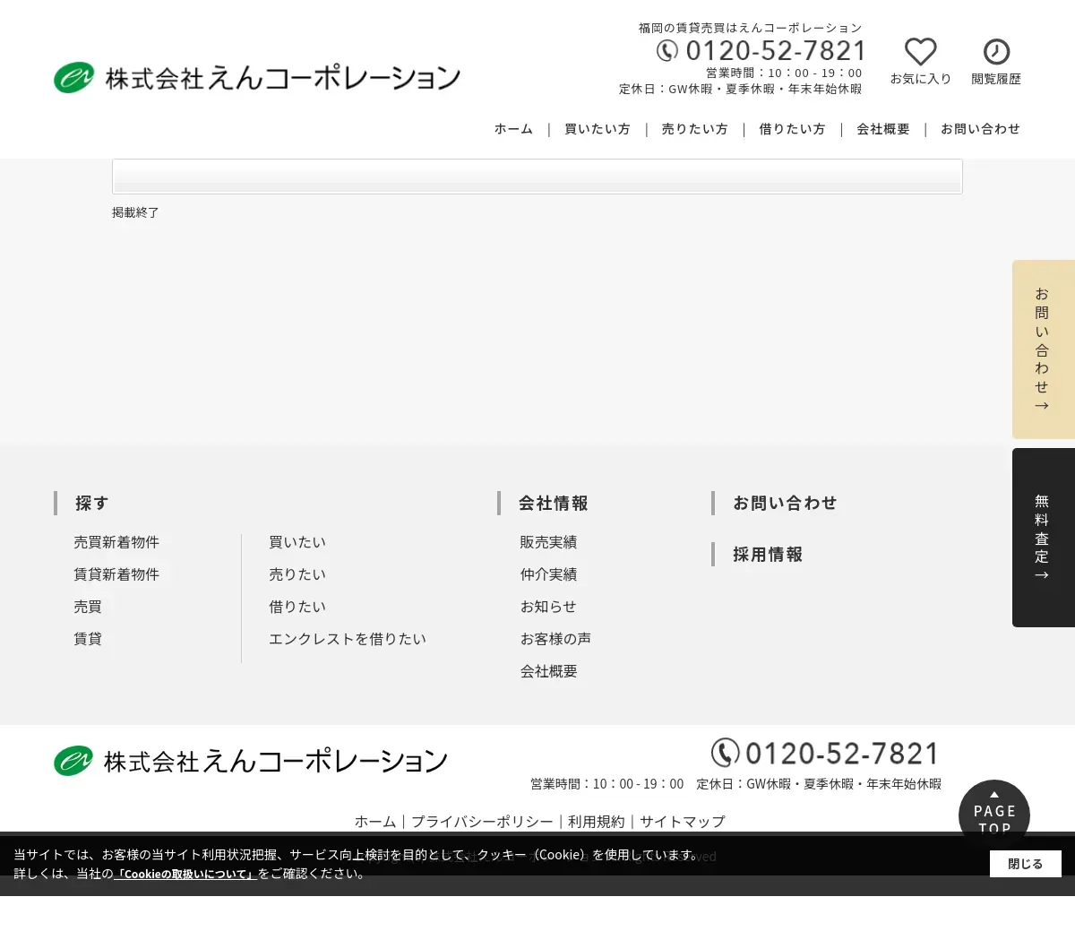Open 売りたい方 navigation item
This screenshot has height=940, width=1075.
(695, 129)
